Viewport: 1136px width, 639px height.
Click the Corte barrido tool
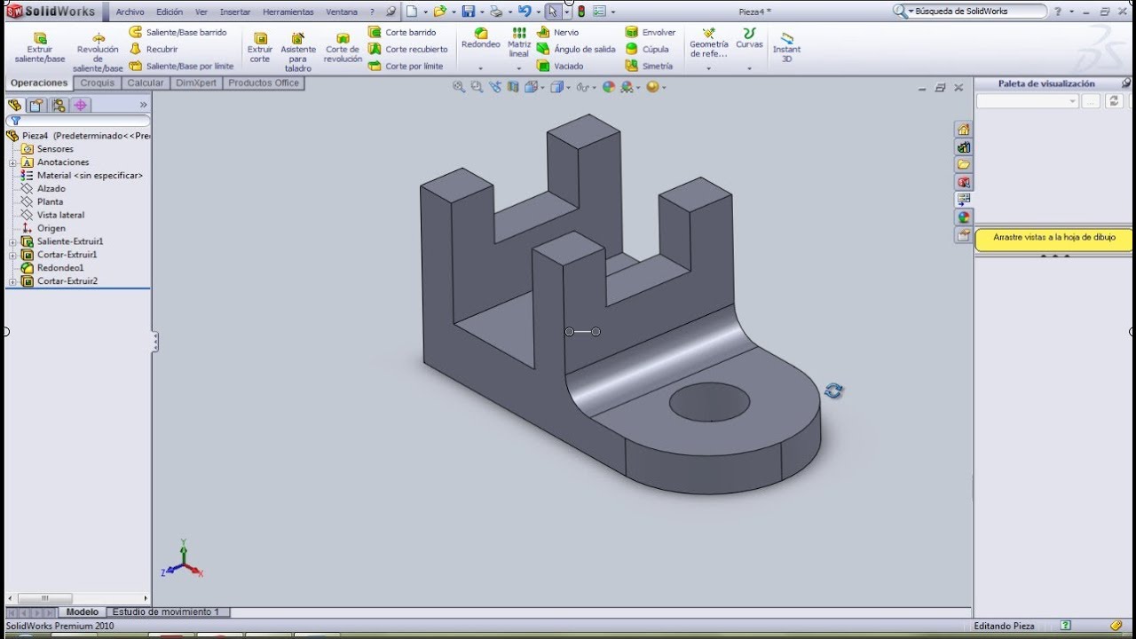click(402, 32)
